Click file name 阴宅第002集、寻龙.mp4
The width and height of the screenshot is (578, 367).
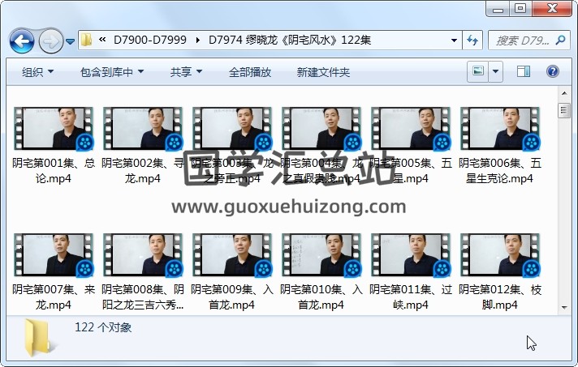143,171
